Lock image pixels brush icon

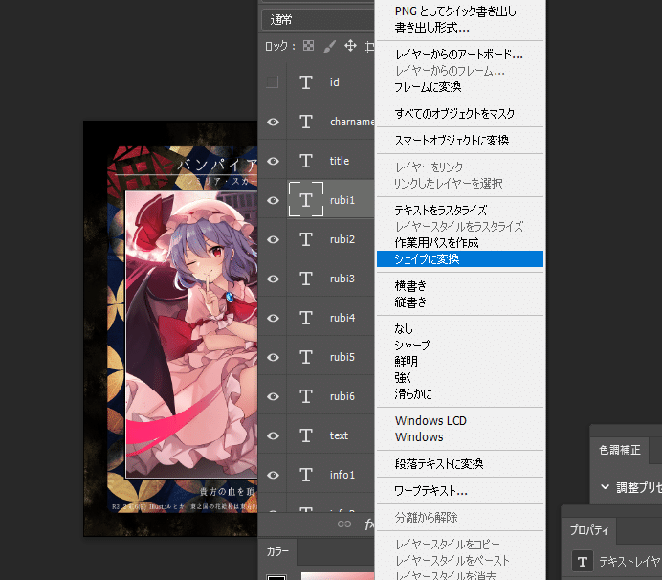tap(329, 46)
